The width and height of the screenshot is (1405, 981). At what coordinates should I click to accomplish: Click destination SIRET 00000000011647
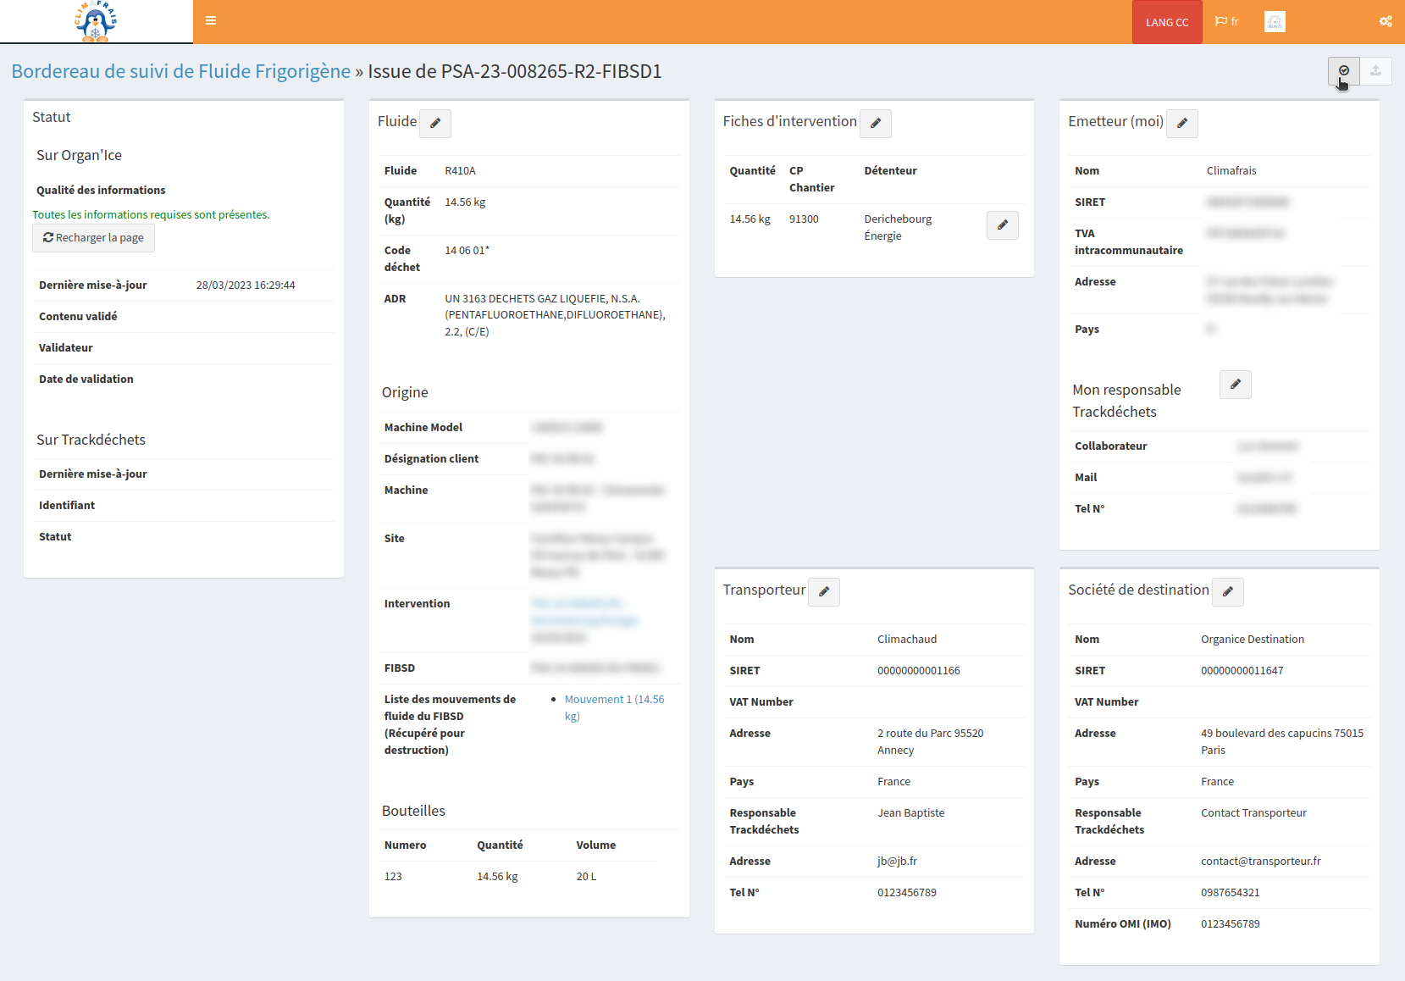point(1242,671)
